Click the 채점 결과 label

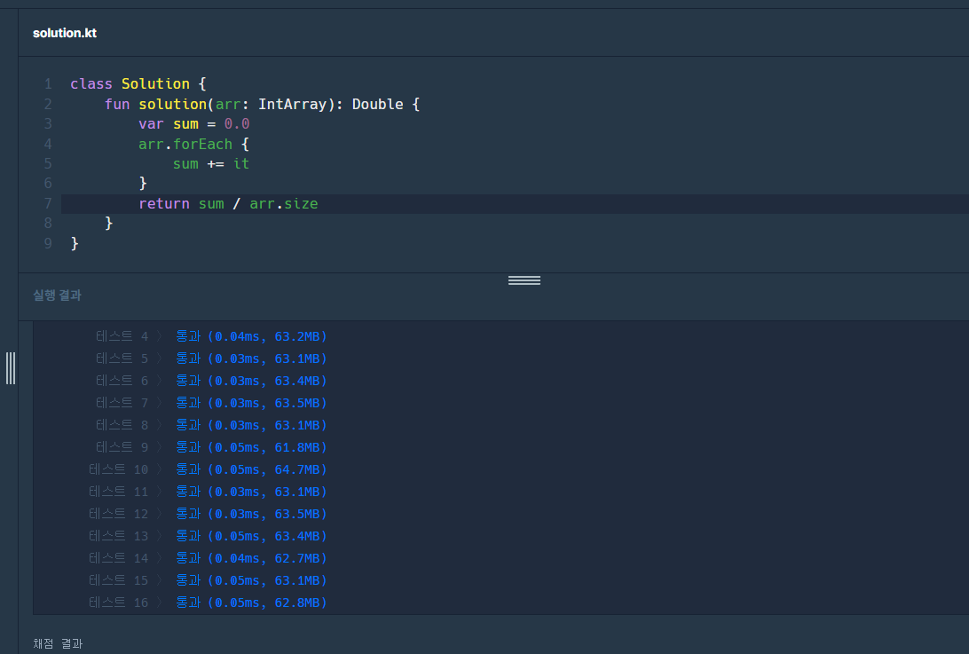58,643
